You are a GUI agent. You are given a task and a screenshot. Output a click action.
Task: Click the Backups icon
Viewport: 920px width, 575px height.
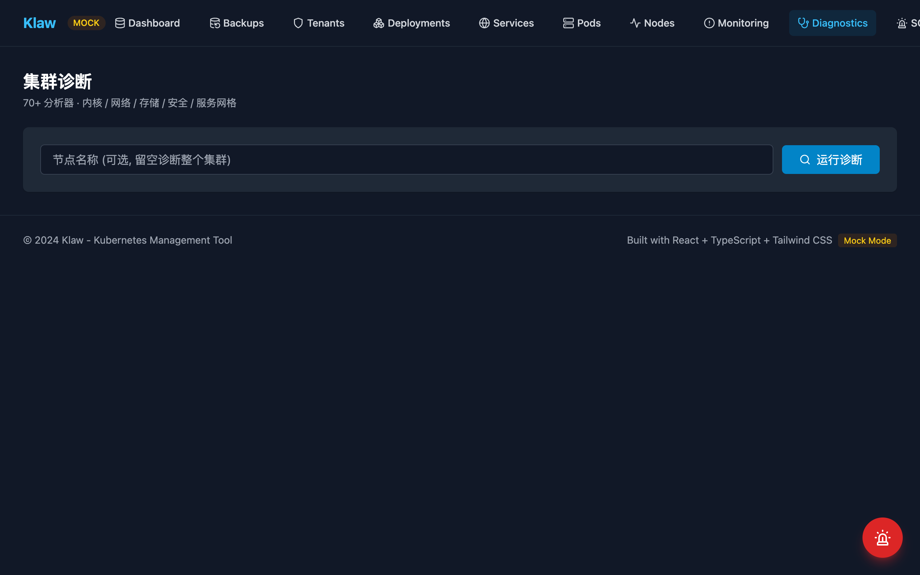pos(215,23)
